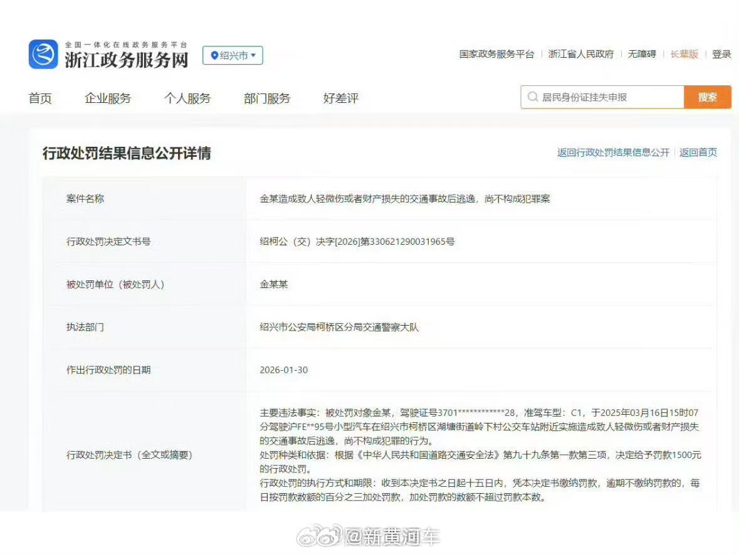Click the location pin icon beside 绍兴市
739x554 pixels.
tap(214, 55)
